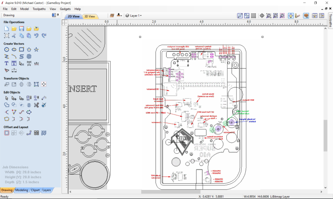Screen dimensions: 333x199
Task: Select the Draw Arc tool
Action: [14, 56]
